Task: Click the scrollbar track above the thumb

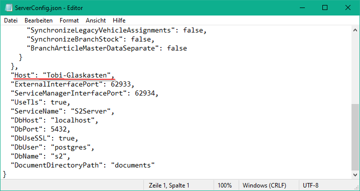Action: coord(355,68)
